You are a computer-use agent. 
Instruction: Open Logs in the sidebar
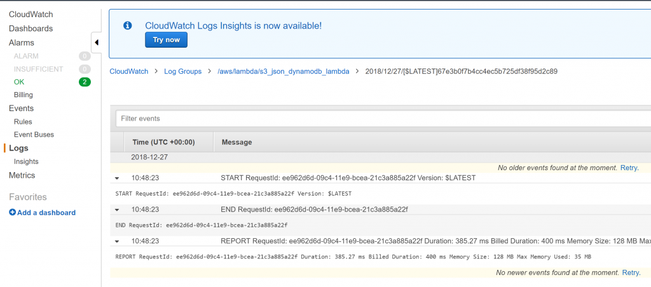click(x=18, y=148)
